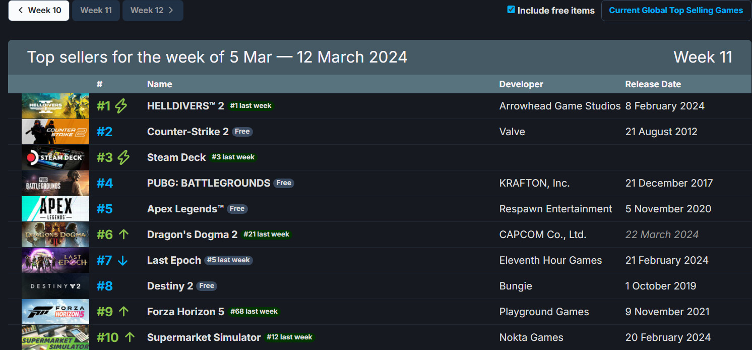Click the PUBG Battlegrounds thumbnail image

tap(55, 183)
